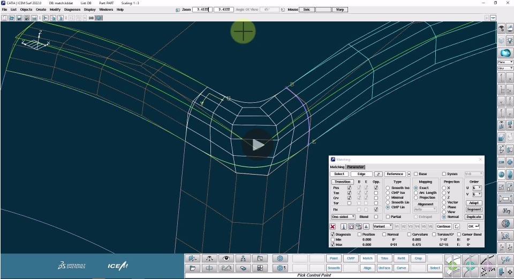Click the Continue button
This screenshot has height=279, width=514.
(443, 227)
